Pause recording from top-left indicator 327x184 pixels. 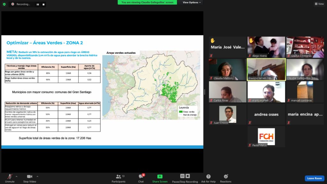[x=38, y=4]
